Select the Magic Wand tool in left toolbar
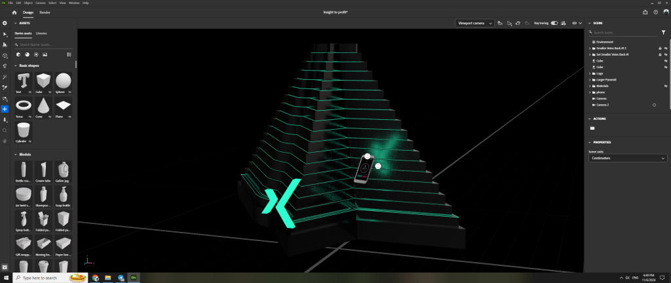The width and height of the screenshot is (671, 283). point(5,77)
